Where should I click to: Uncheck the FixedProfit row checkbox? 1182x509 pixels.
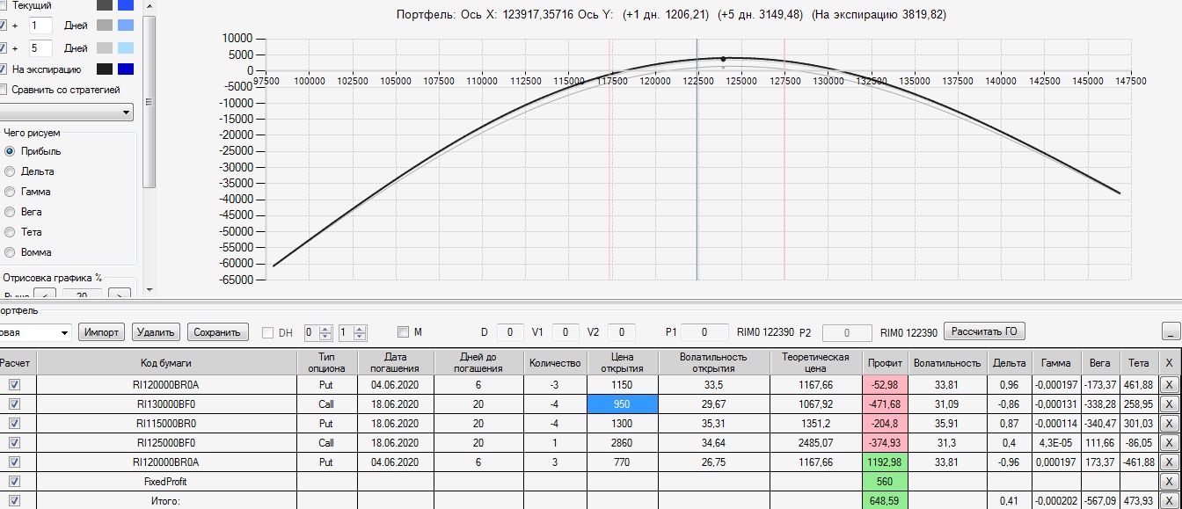tap(14, 482)
